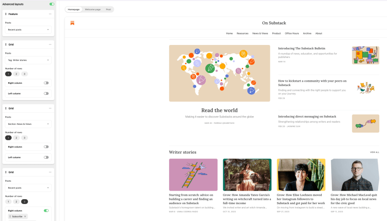Set bottom Recent posts Grid to 1 row
Viewport: 387px width, 221px height.
[8, 202]
